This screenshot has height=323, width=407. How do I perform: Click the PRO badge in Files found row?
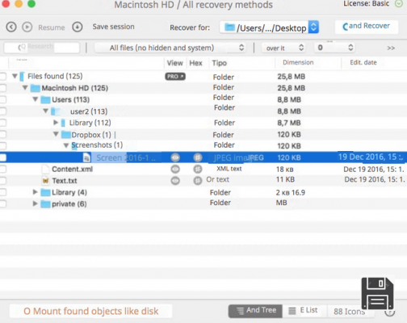pos(175,77)
